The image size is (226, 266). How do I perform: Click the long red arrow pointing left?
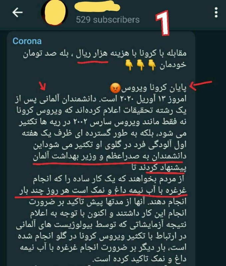(x=201, y=85)
